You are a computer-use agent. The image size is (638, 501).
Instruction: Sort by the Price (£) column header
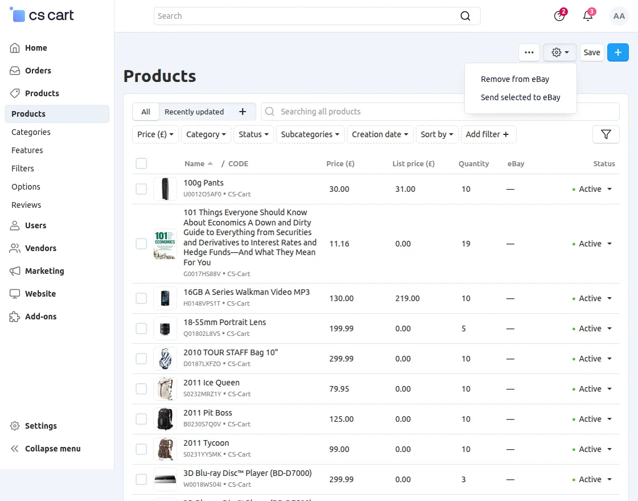340,164
